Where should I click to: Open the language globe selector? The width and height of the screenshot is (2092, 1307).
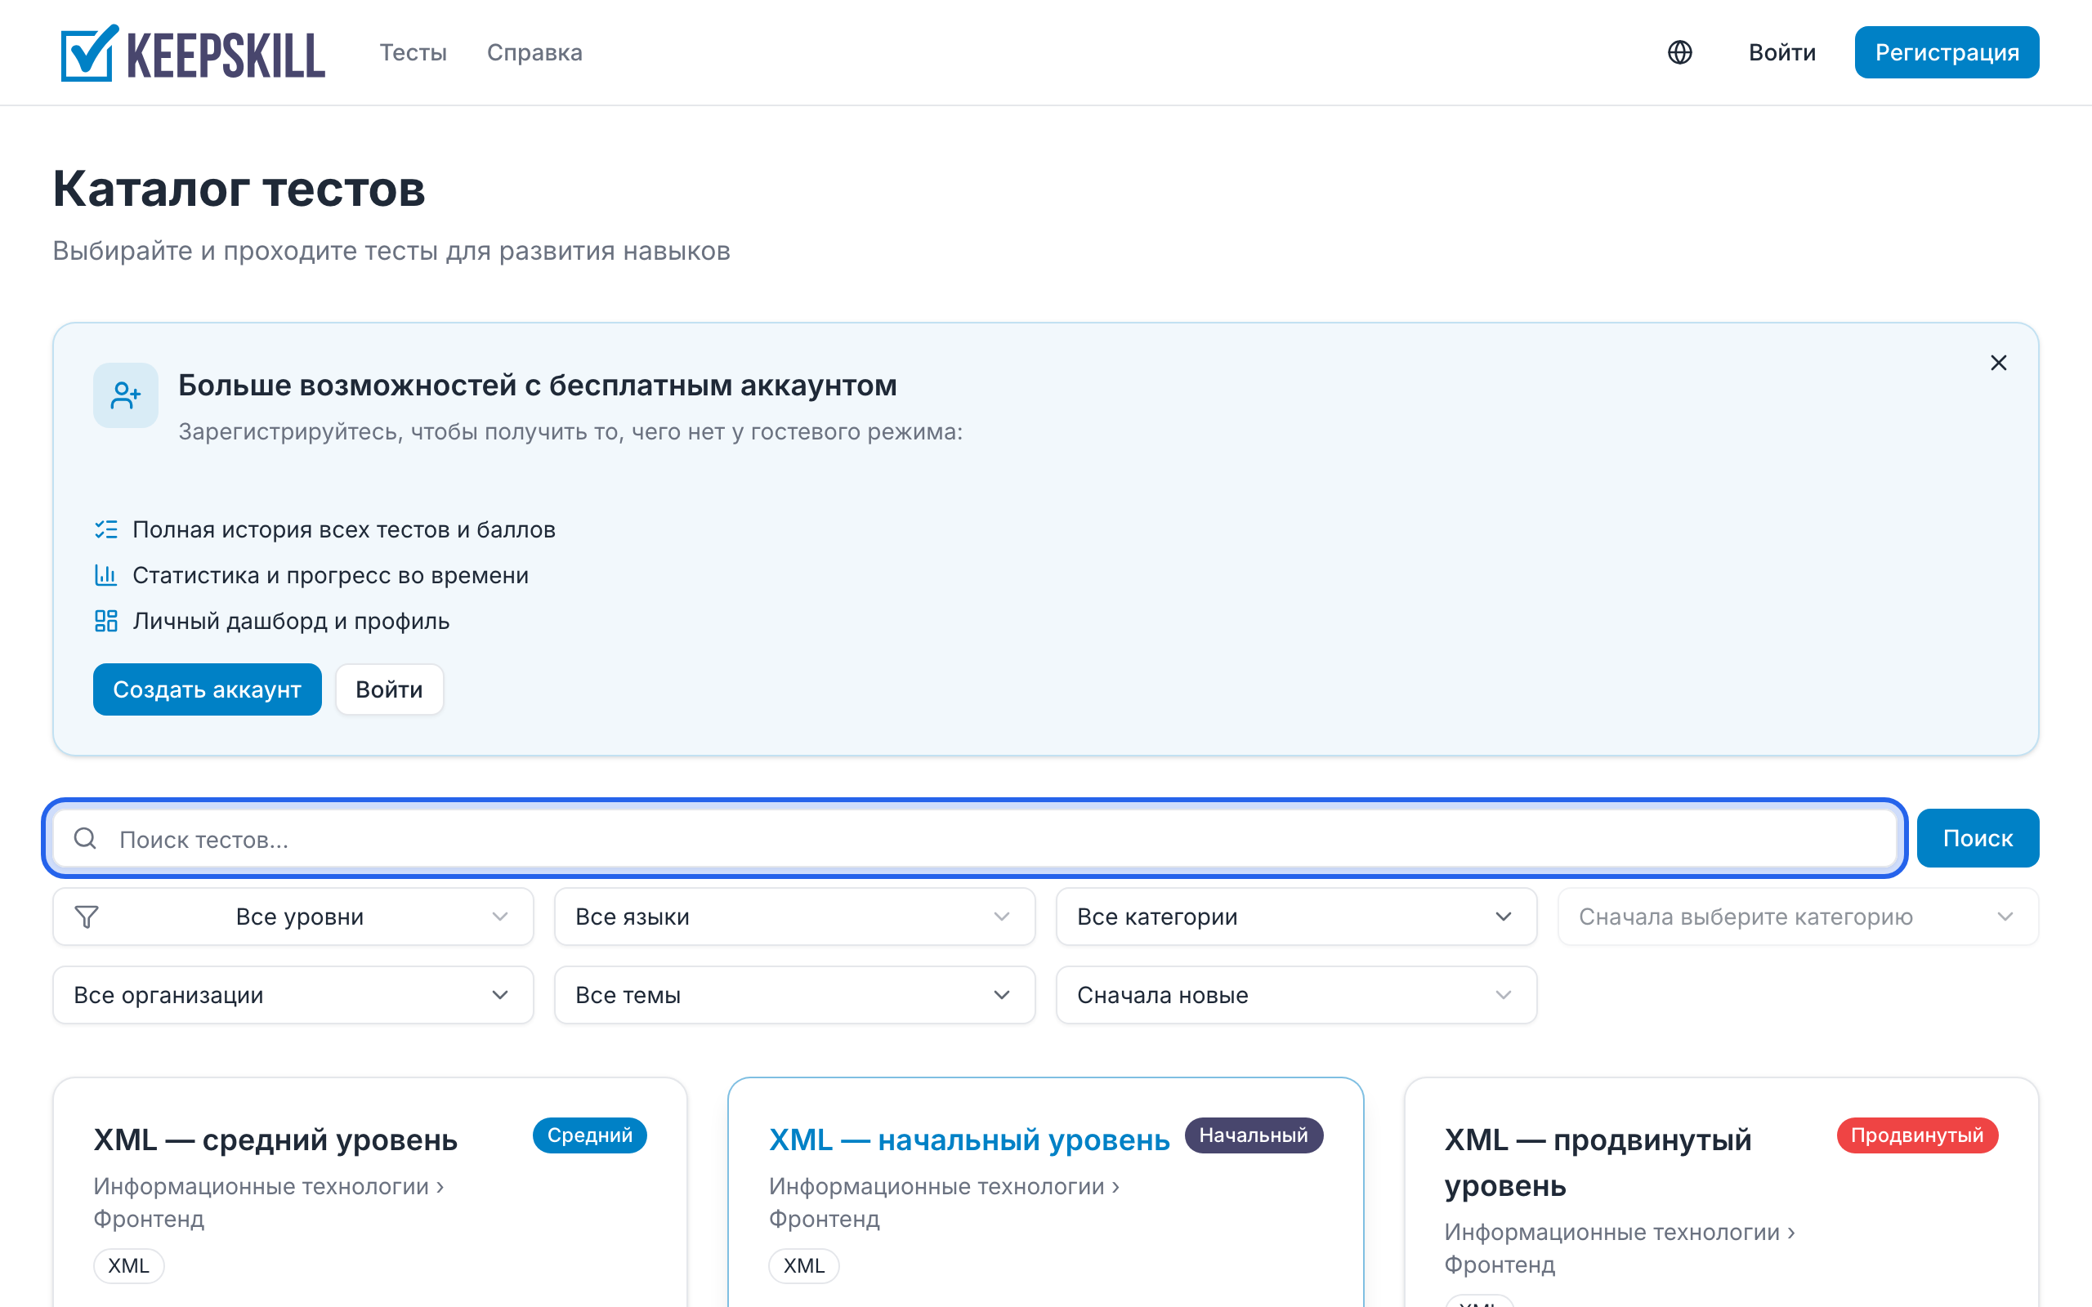(x=1679, y=53)
